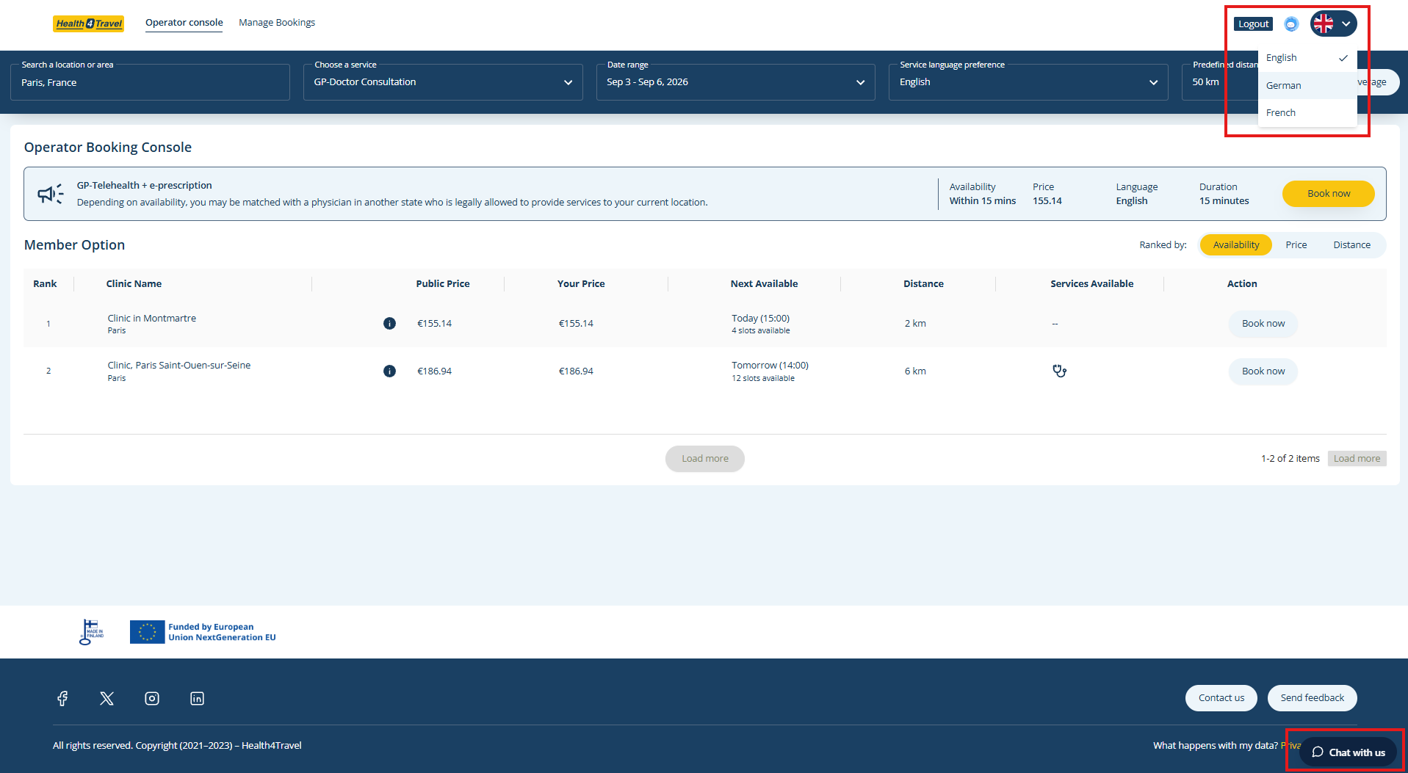Focus the Search a location field
The width and height of the screenshot is (1408, 773).
pos(150,82)
